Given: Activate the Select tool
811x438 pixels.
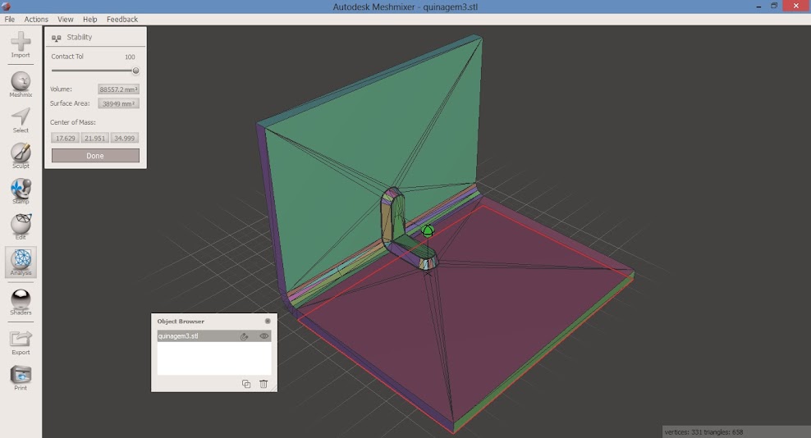Looking at the screenshot, I should (x=21, y=120).
